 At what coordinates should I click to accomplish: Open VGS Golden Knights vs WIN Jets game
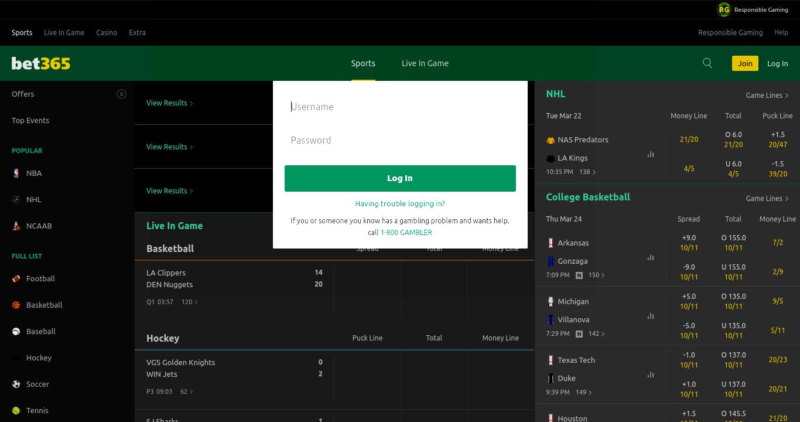pos(234,368)
